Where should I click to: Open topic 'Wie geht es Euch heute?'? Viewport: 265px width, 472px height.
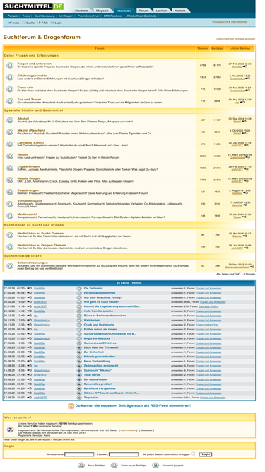(101, 302)
